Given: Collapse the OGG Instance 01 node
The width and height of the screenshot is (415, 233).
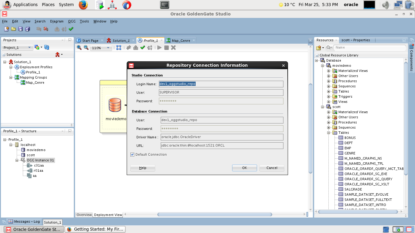Looking at the screenshot, I should [x=17, y=160].
